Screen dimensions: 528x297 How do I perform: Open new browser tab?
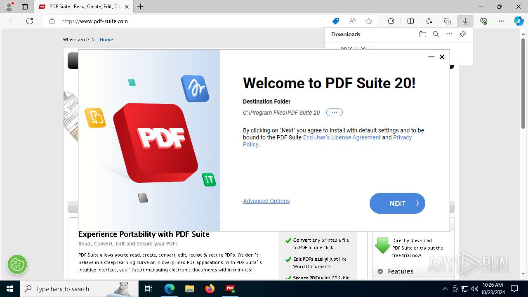(x=141, y=7)
